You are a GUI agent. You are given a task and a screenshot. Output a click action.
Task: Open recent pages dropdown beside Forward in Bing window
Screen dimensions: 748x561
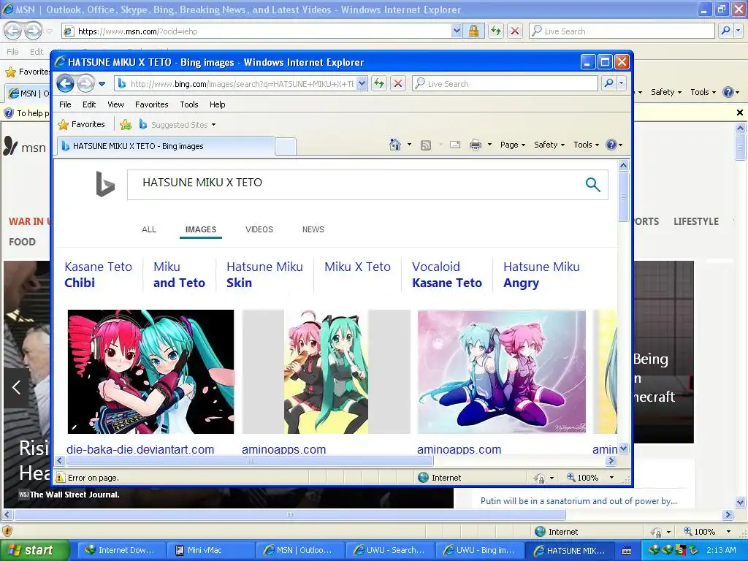(102, 84)
